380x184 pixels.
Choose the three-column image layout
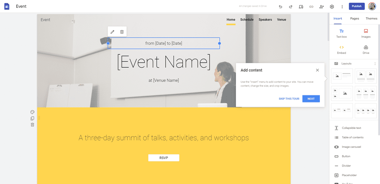pyautogui.click(x=366, y=93)
